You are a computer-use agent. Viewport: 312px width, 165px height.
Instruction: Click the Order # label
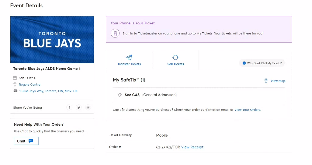pos(115,147)
